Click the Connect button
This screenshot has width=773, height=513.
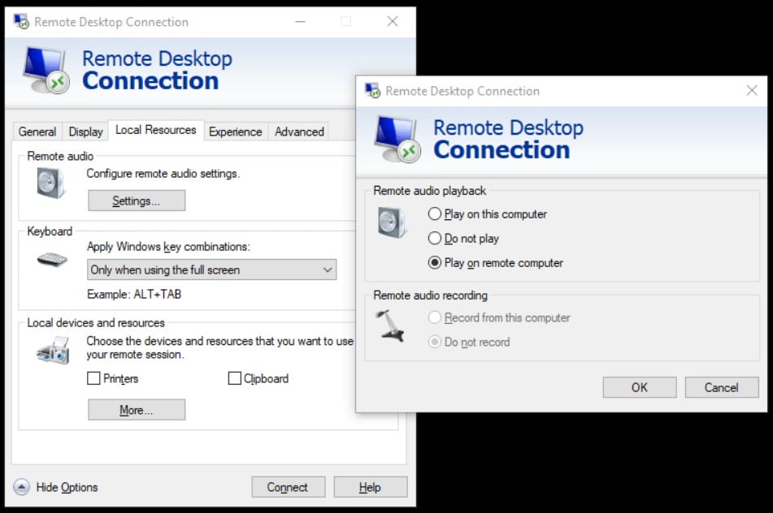[288, 487]
